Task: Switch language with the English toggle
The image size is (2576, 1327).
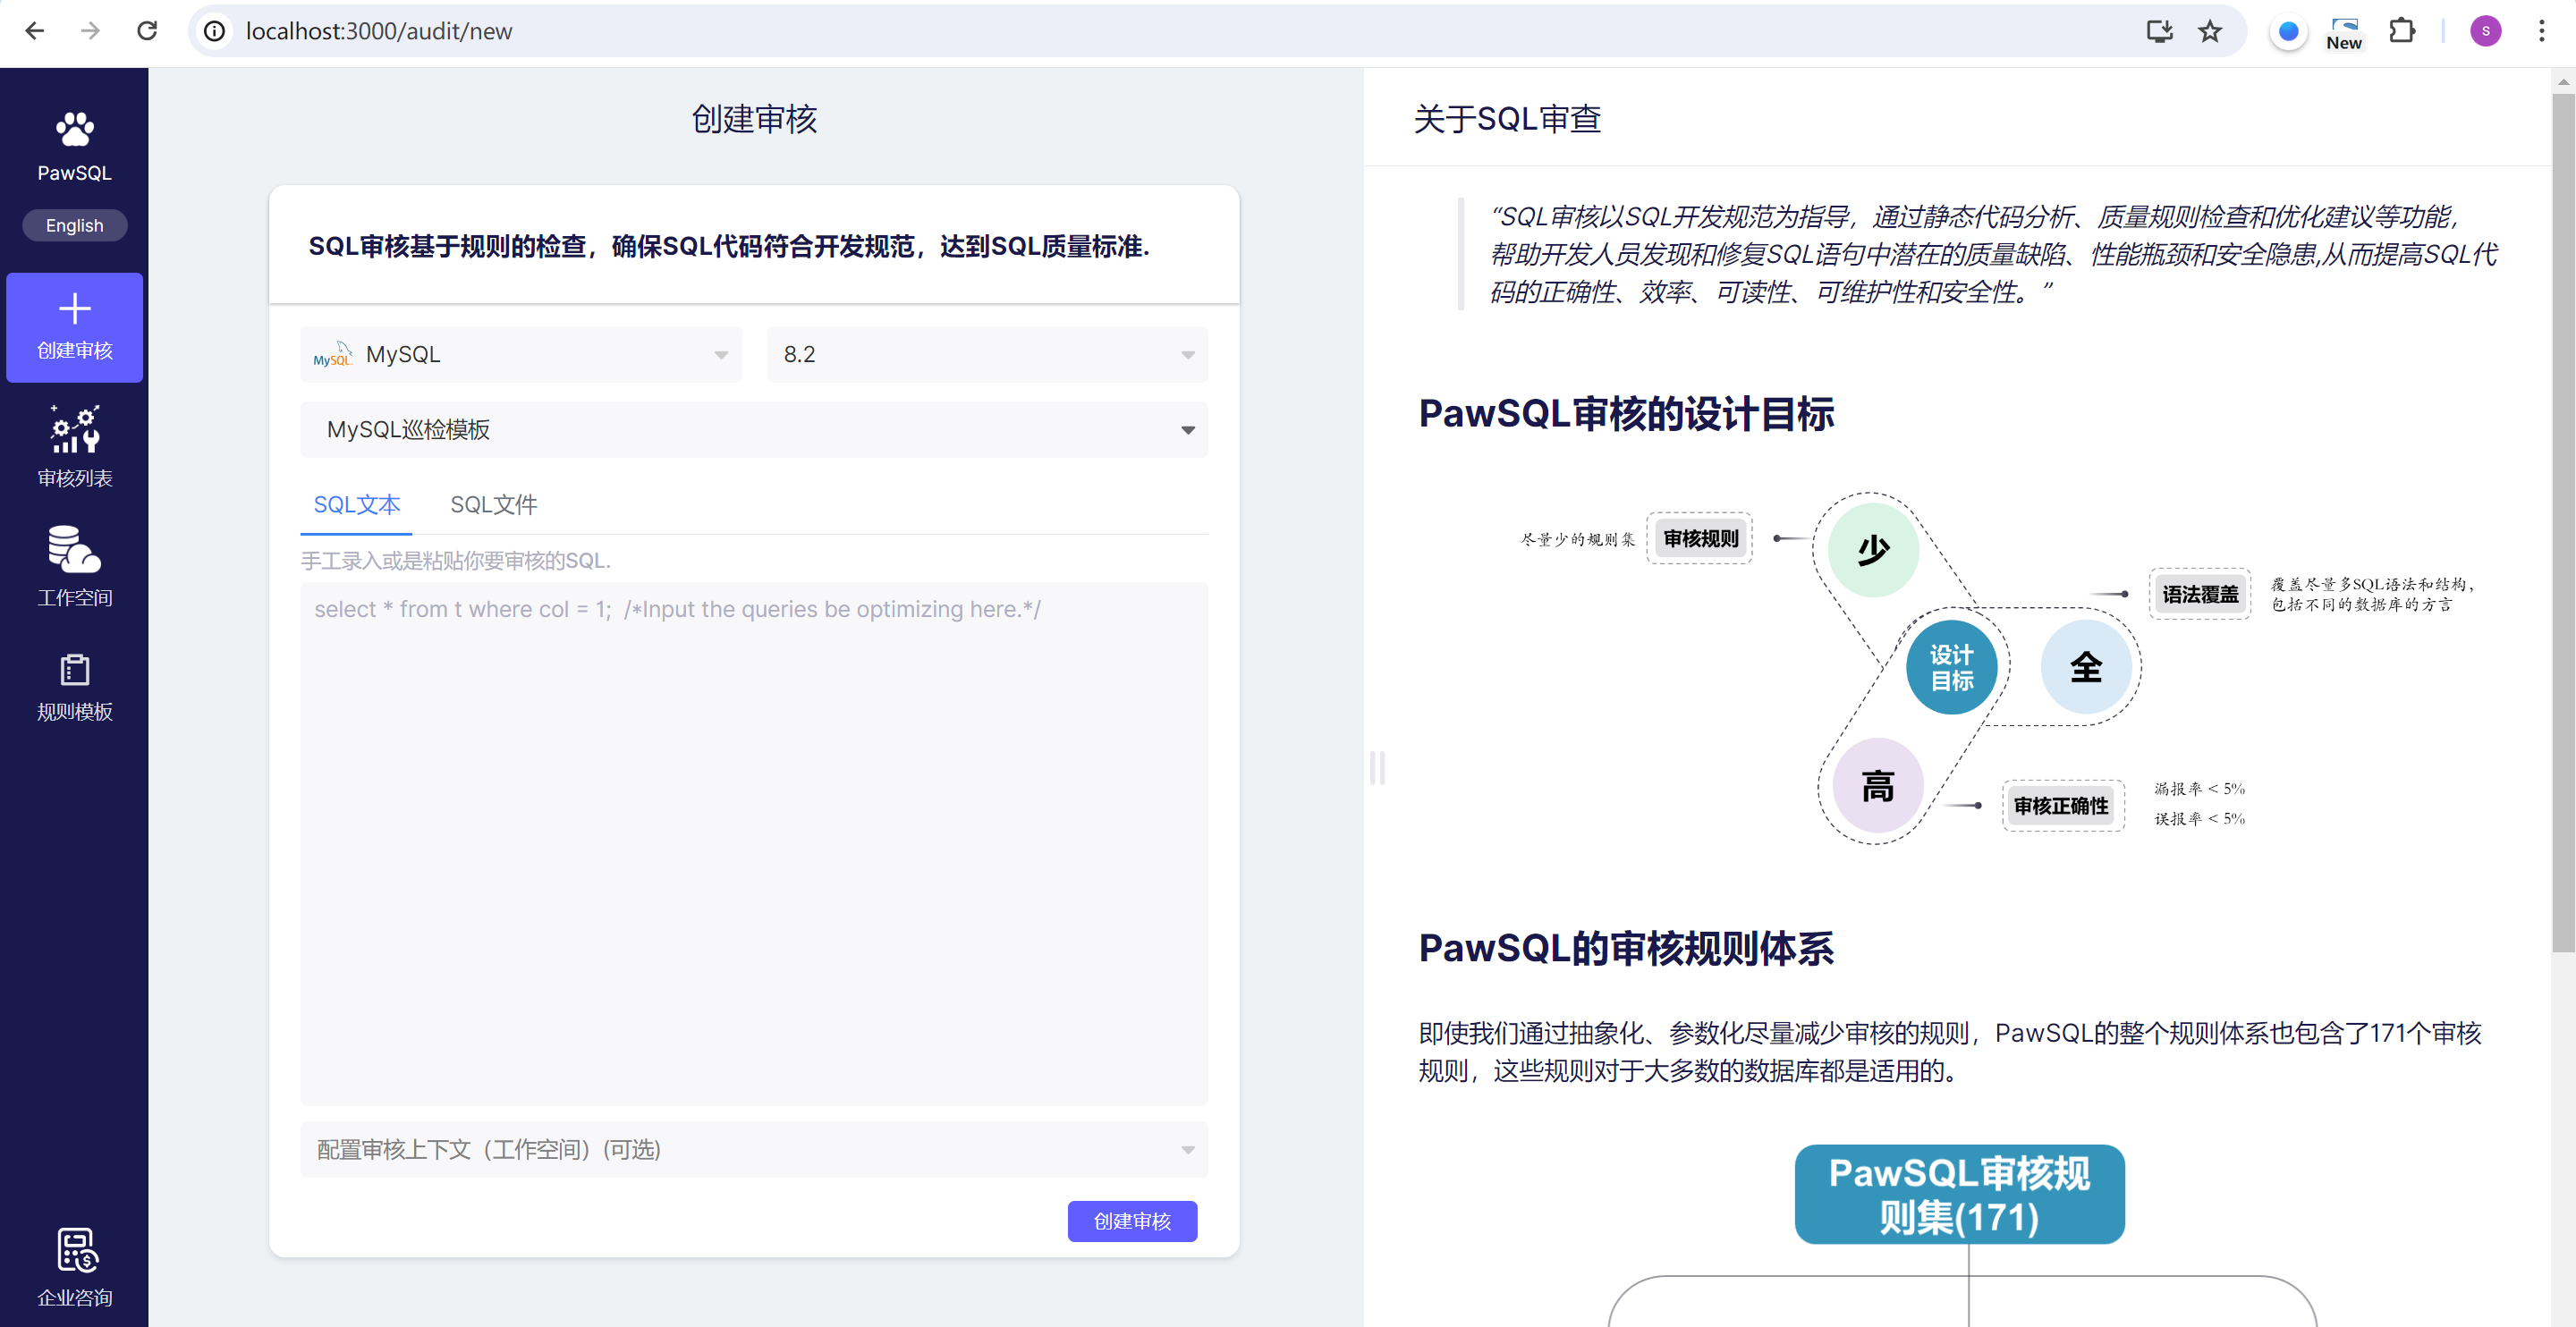Action: pyautogui.click(x=74, y=225)
